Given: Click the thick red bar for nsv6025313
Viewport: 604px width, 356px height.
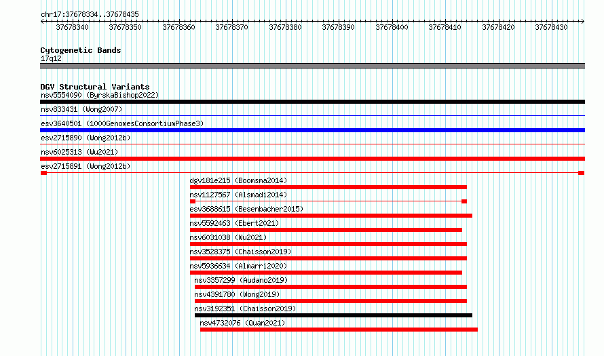Looking at the screenshot, I should pos(312,159).
